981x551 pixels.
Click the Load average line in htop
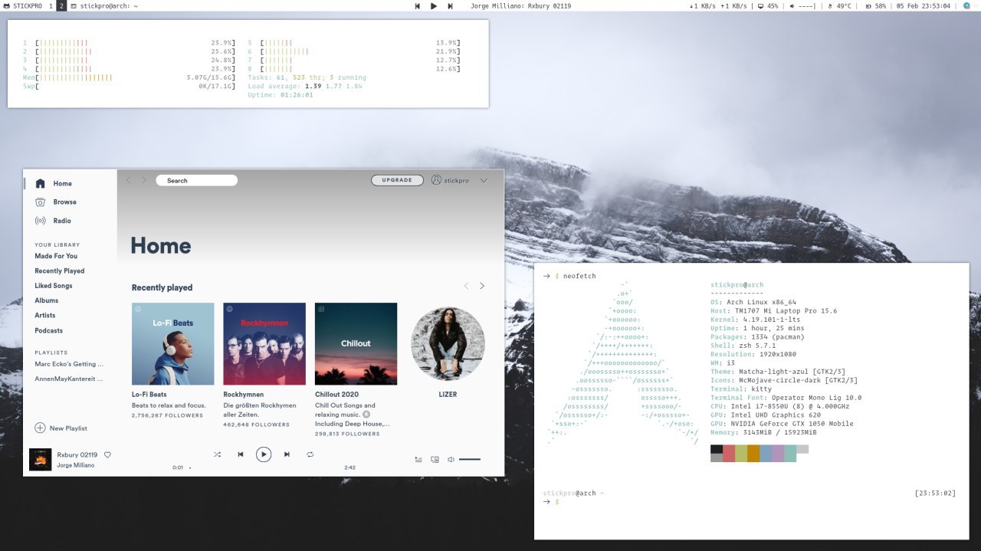point(305,86)
